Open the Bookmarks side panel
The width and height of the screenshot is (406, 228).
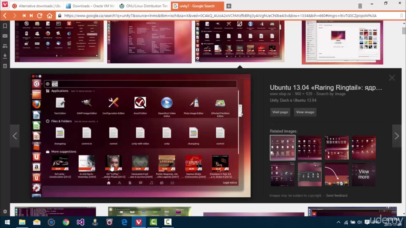point(5,26)
